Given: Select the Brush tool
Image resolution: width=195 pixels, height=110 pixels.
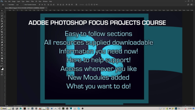Looking at the screenshot, I should pyautogui.click(x=2, y=29).
